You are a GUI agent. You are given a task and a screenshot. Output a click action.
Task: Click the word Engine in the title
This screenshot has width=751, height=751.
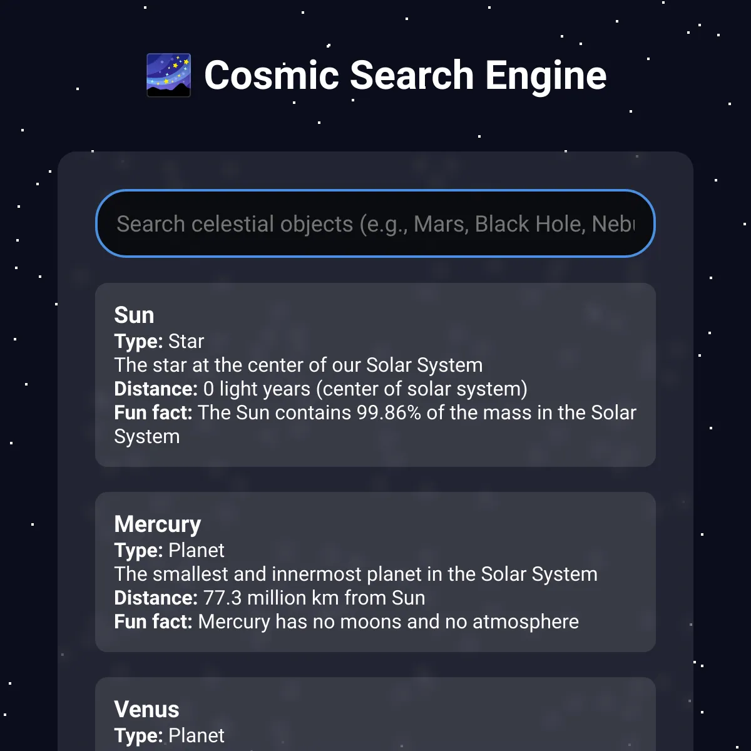(546, 76)
